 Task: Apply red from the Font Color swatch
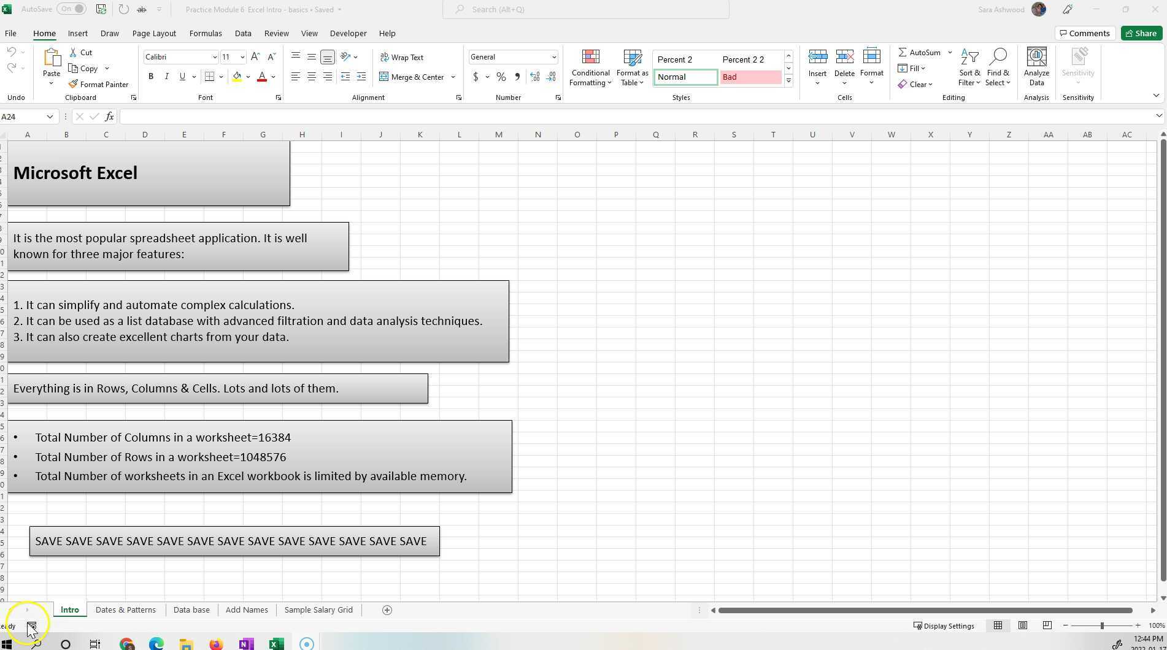coord(261,77)
